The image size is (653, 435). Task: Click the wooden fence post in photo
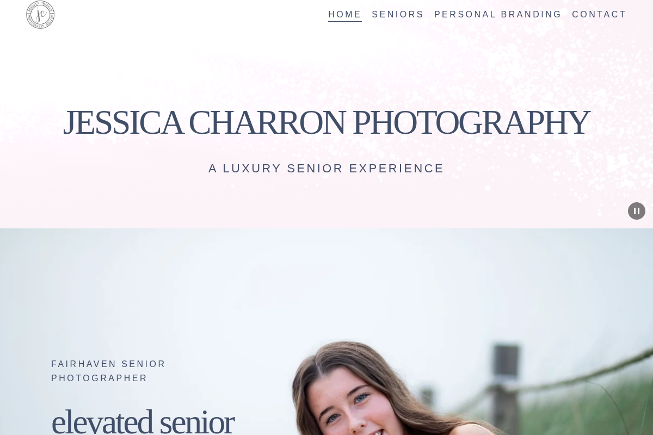(506, 381)
